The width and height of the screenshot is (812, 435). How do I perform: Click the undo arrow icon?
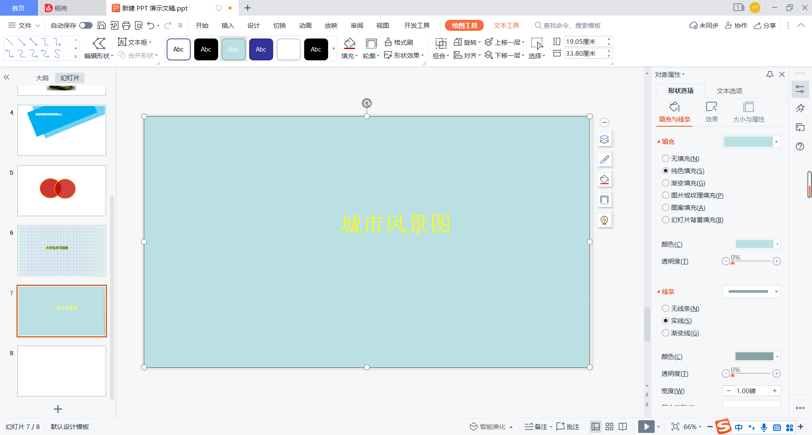coord(151,25)
